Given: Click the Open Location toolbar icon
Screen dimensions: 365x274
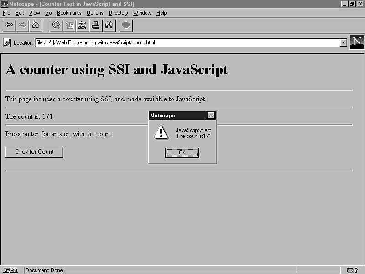Looking at the screenshot, I should pos(83,25).
